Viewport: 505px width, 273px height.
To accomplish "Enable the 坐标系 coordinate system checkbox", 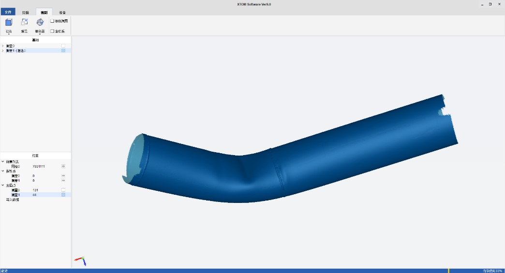I will [52, 31].
